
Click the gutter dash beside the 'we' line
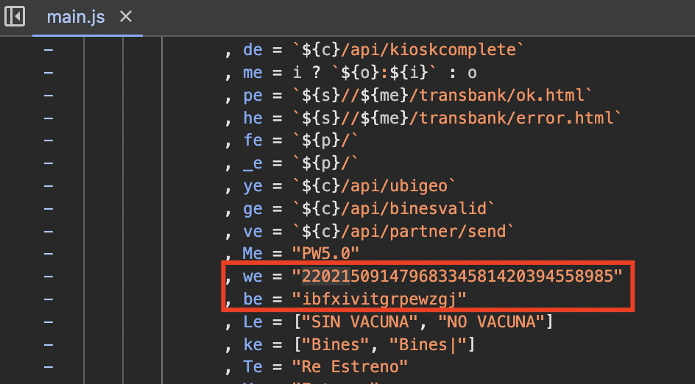pyautogui.click(x=49, y=277)
